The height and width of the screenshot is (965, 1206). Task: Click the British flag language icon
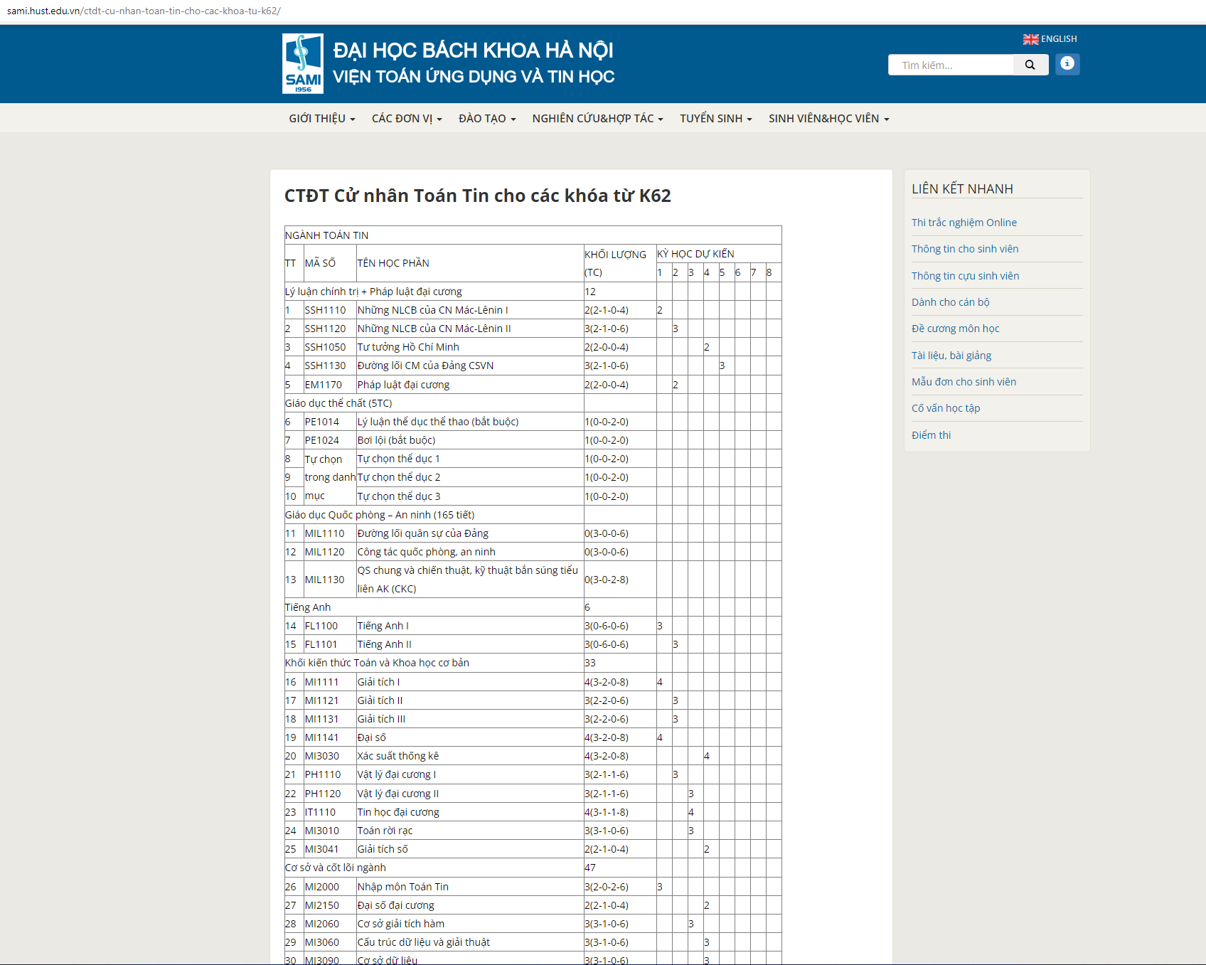tap(1030, 39)
